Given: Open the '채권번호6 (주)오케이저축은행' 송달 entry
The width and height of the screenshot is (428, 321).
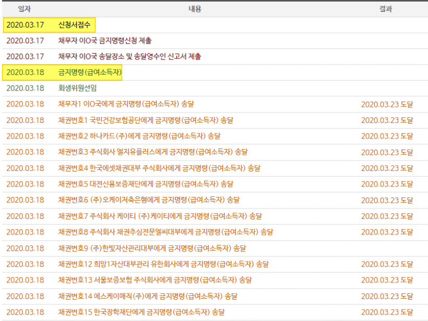Looking at the screenshot, I should point(149,200).
